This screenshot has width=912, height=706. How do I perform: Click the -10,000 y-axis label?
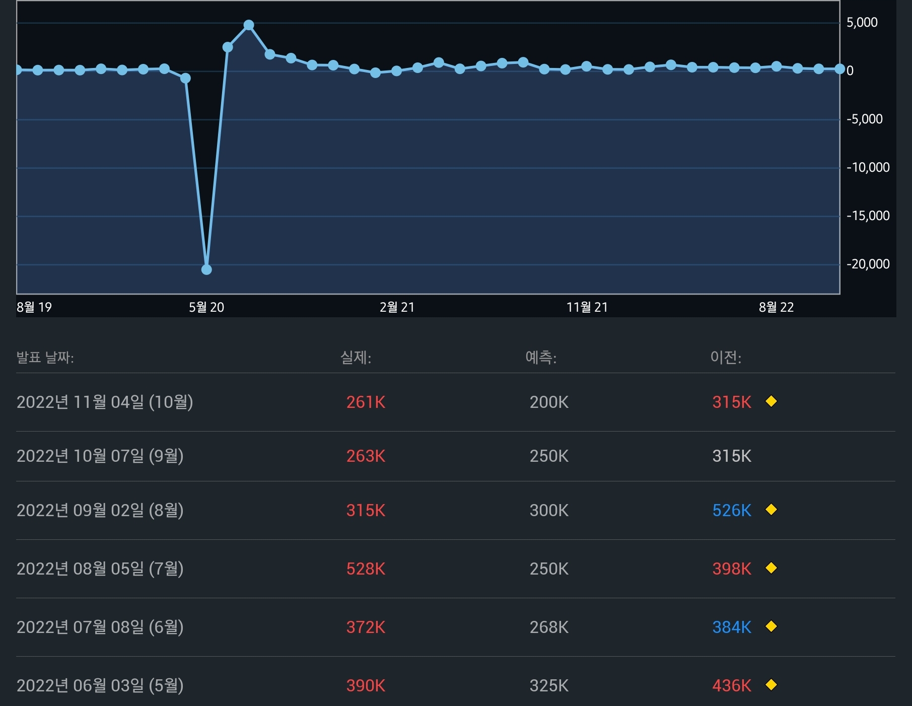click(x=868, y=167)
